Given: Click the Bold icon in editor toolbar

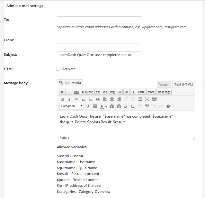Looking at the screenshot, I should pos(63,99).
